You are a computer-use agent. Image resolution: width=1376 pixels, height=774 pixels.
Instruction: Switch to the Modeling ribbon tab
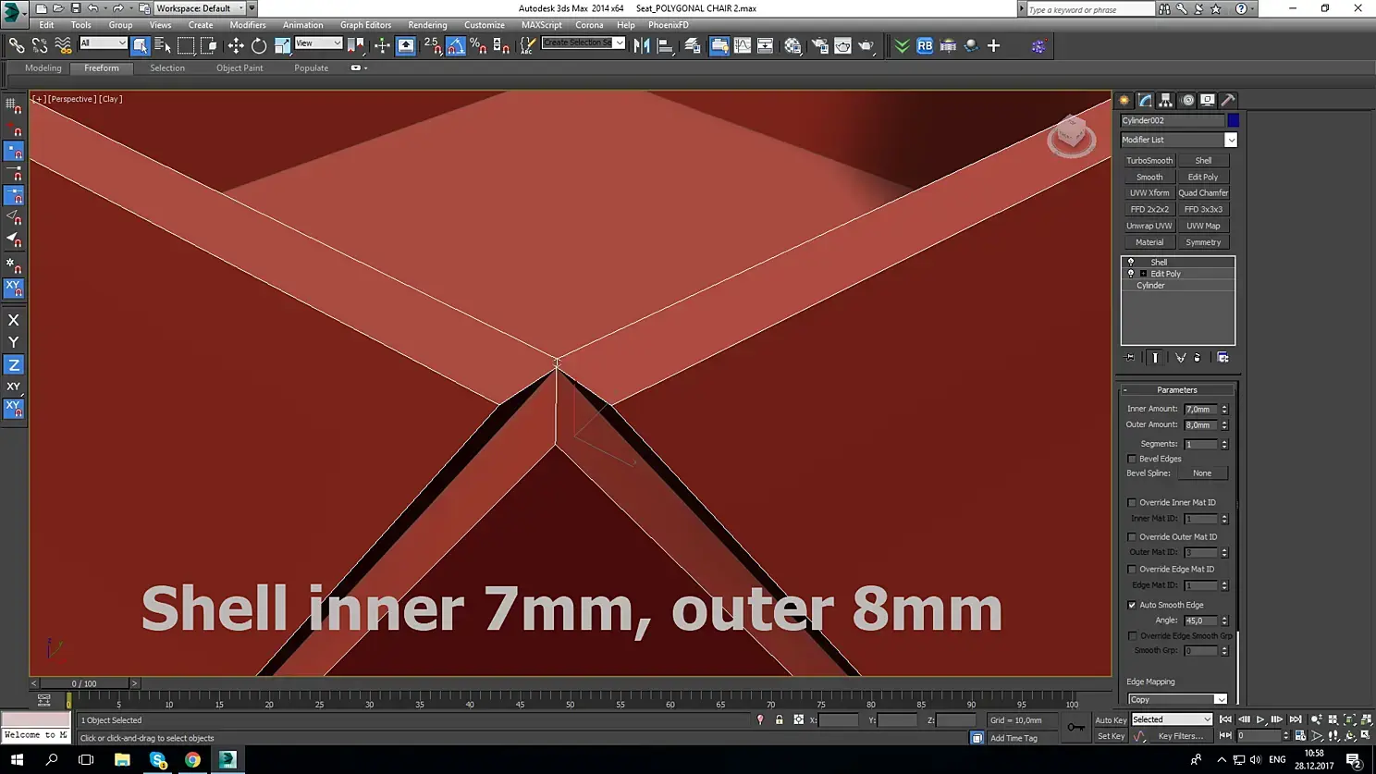(43, 68)
